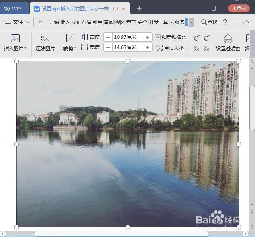Viewport: 255px width, 237px height.
Task: Click the ruler toggle icon above scrollbar
Action: (x=252, y=61)
